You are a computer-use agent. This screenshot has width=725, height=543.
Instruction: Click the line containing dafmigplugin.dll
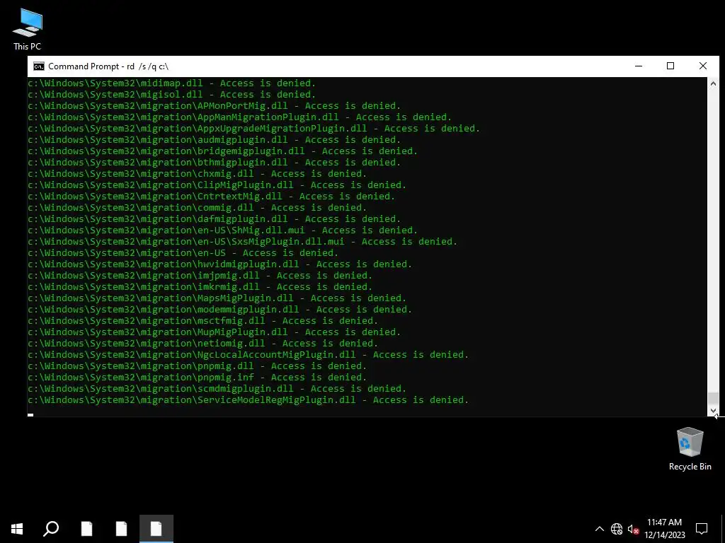click(214, 219)
